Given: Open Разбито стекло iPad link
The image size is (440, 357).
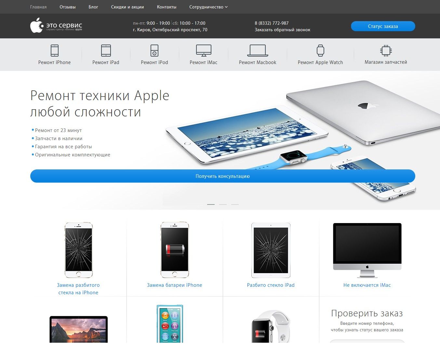Looking at the screenshot, I should pyautogui.click(x=271, y=285).
